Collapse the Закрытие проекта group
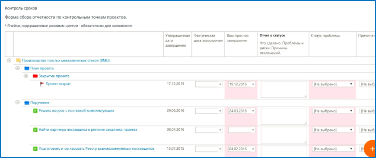The width and height of the screenshot is (376, 158). [x=25, y=76]
